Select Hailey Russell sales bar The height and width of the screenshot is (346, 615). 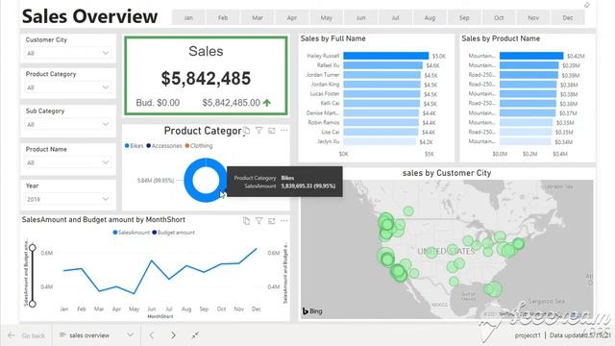click(x=386, y=56)
